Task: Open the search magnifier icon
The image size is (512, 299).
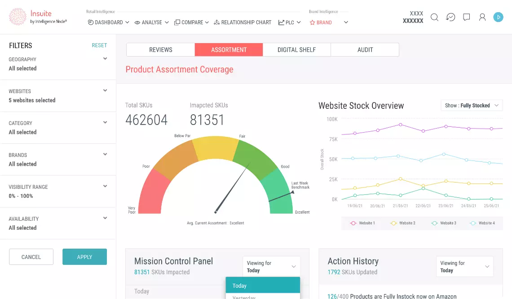Action: pos(434,18)
